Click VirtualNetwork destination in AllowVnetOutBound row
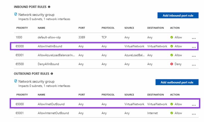The height and width of the screenshot is (122, 204). (x=157, y=104)
